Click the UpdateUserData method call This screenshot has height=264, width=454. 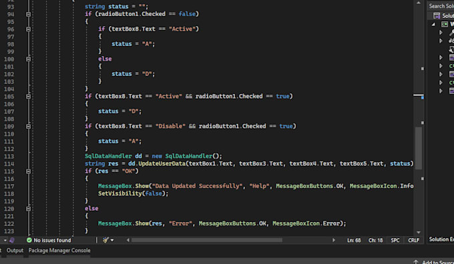162,163
